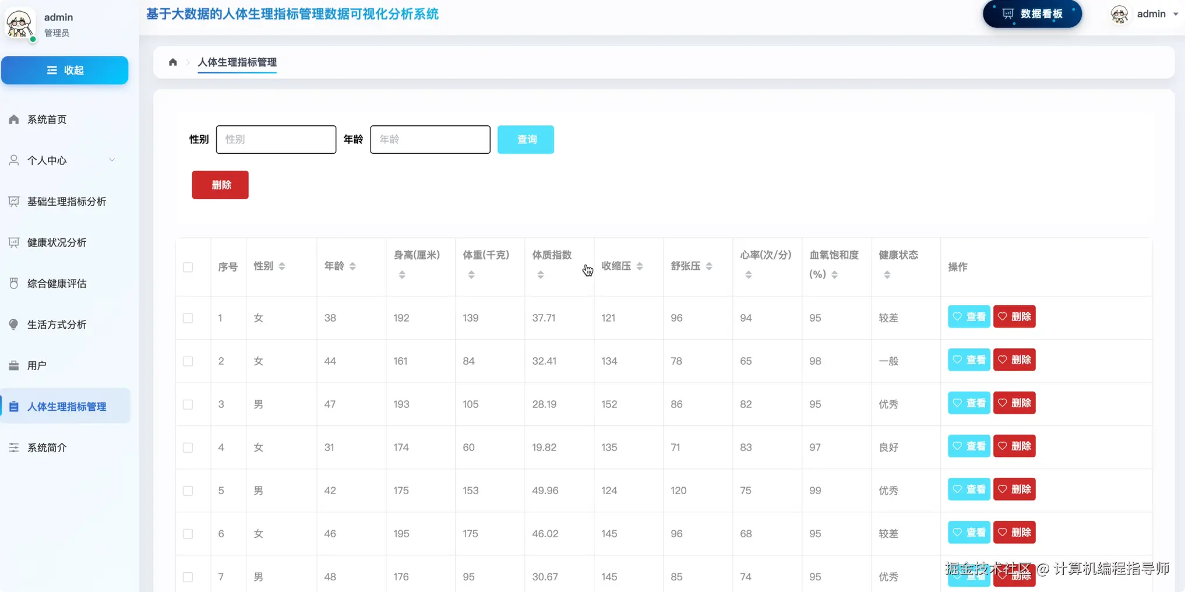Click the red 删除 batch delete button
Screen dimensions: 1185x592
click(x=220, y=185)
